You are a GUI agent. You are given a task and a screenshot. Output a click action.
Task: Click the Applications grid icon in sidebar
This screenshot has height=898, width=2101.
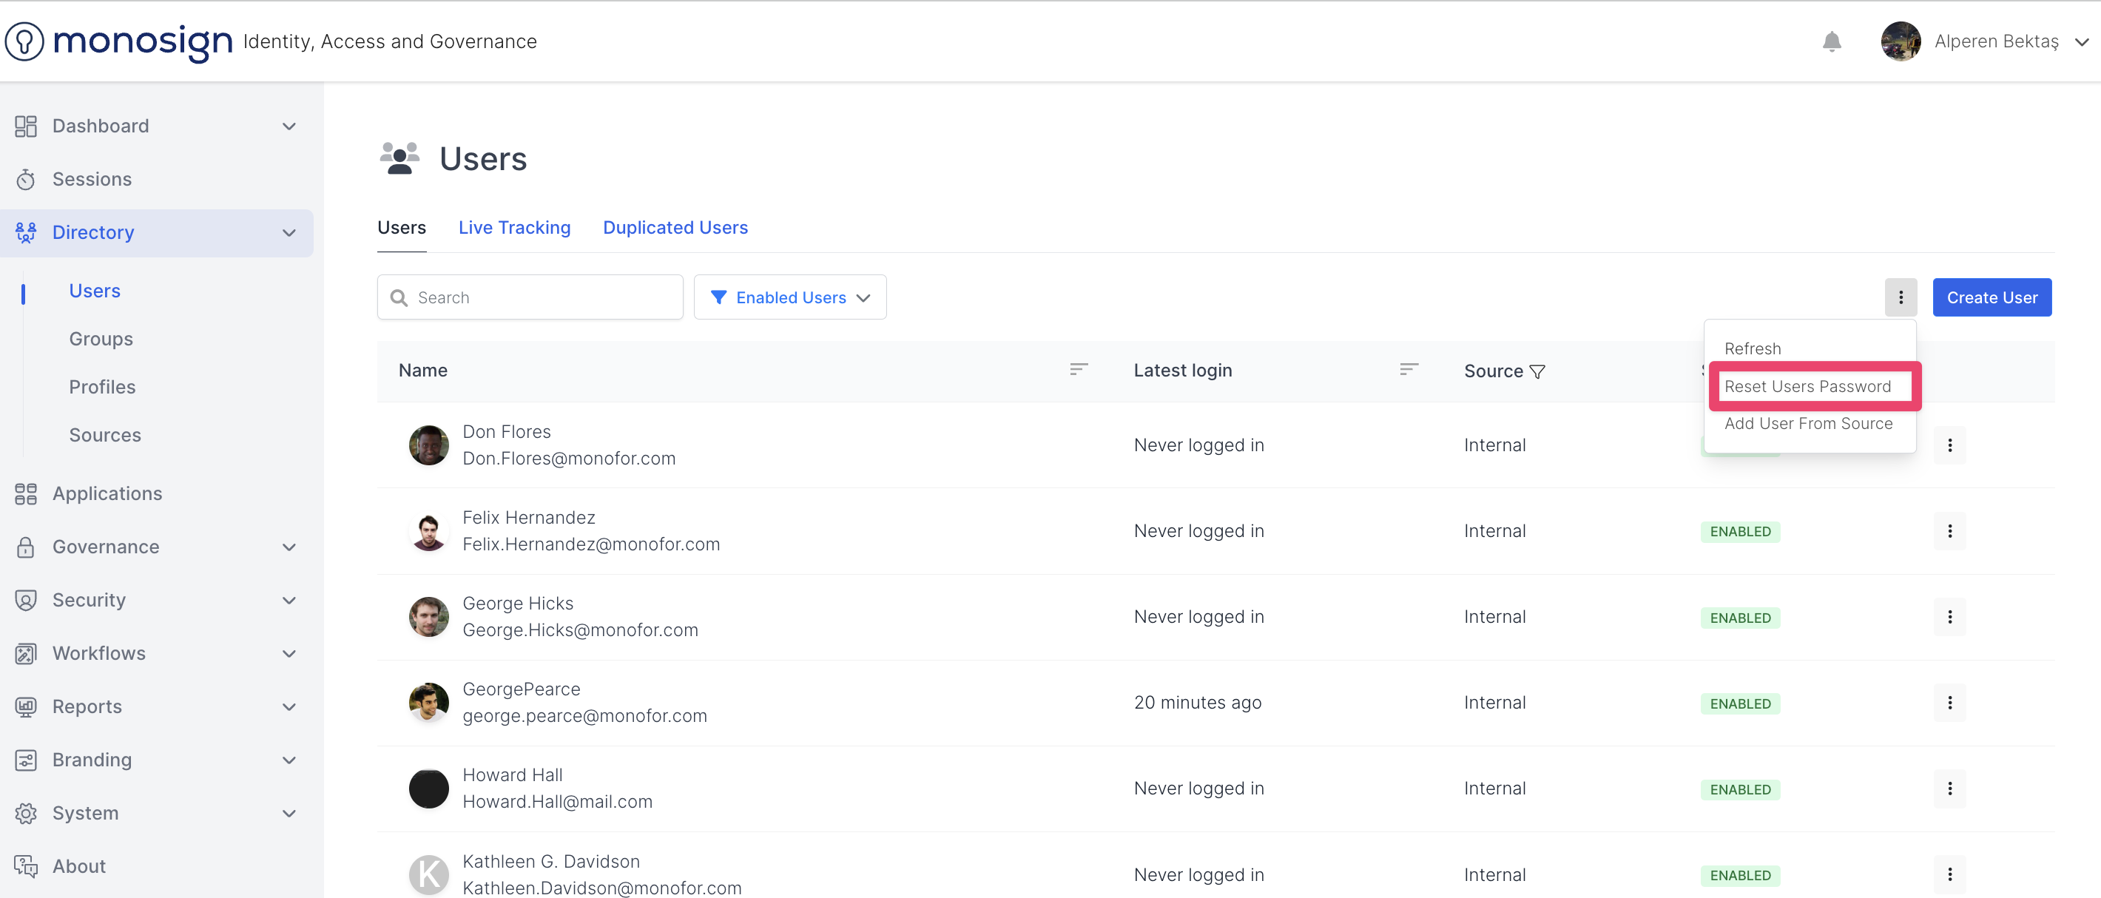(x=26, y=493)
